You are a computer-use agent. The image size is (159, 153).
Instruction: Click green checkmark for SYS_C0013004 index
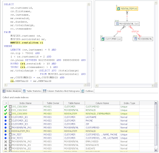pyautogui.click(x=6, y=107)
